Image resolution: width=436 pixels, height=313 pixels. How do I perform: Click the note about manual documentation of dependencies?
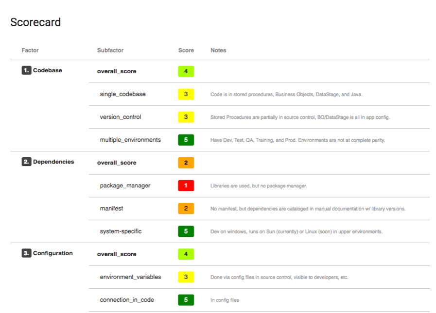(x=308, y=209)
